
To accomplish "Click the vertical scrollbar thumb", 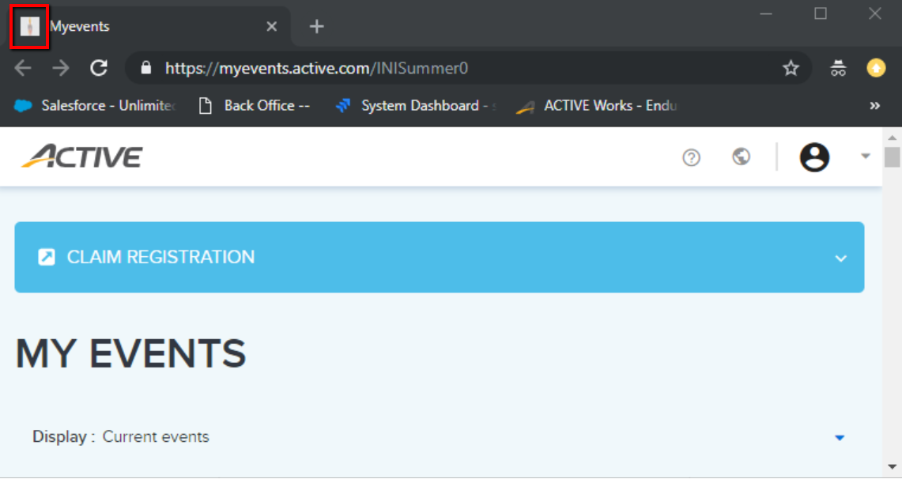I will click(892, 157).
